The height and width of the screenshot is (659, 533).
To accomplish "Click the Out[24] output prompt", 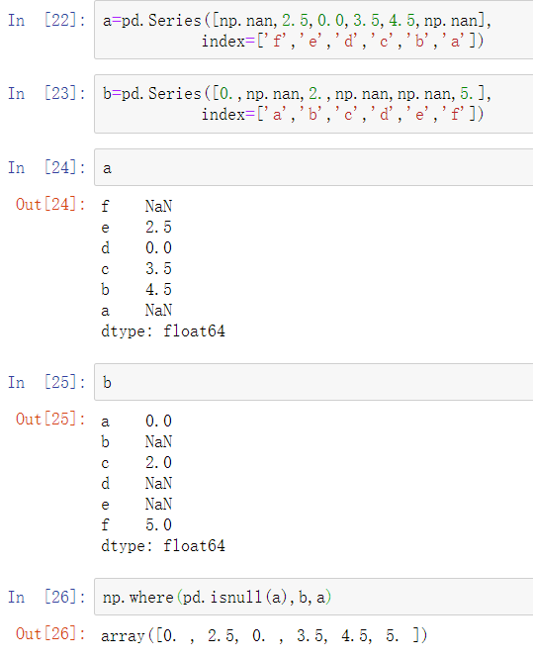I will click(x=50, y=204).
